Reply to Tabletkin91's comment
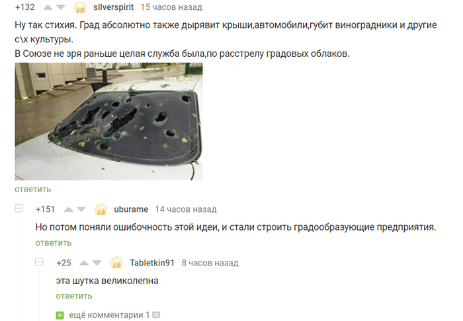The image size is (463, 321). coord(74,296)
